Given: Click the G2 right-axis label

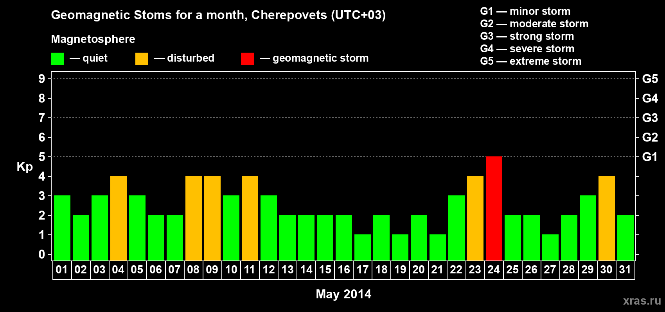Looking at the screenshot, I should (x=650, y=137).
